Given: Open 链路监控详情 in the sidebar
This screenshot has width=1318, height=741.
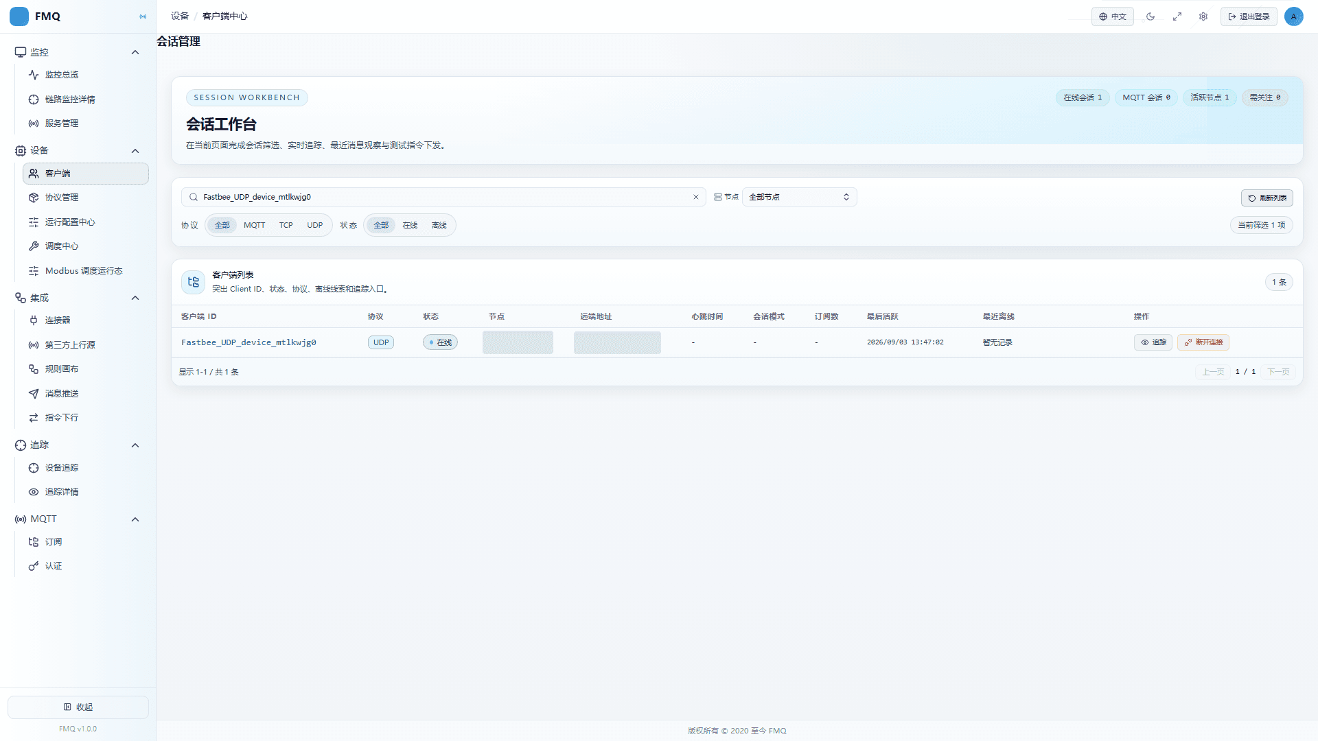Looking at the screenshot, I should [86, 99].
